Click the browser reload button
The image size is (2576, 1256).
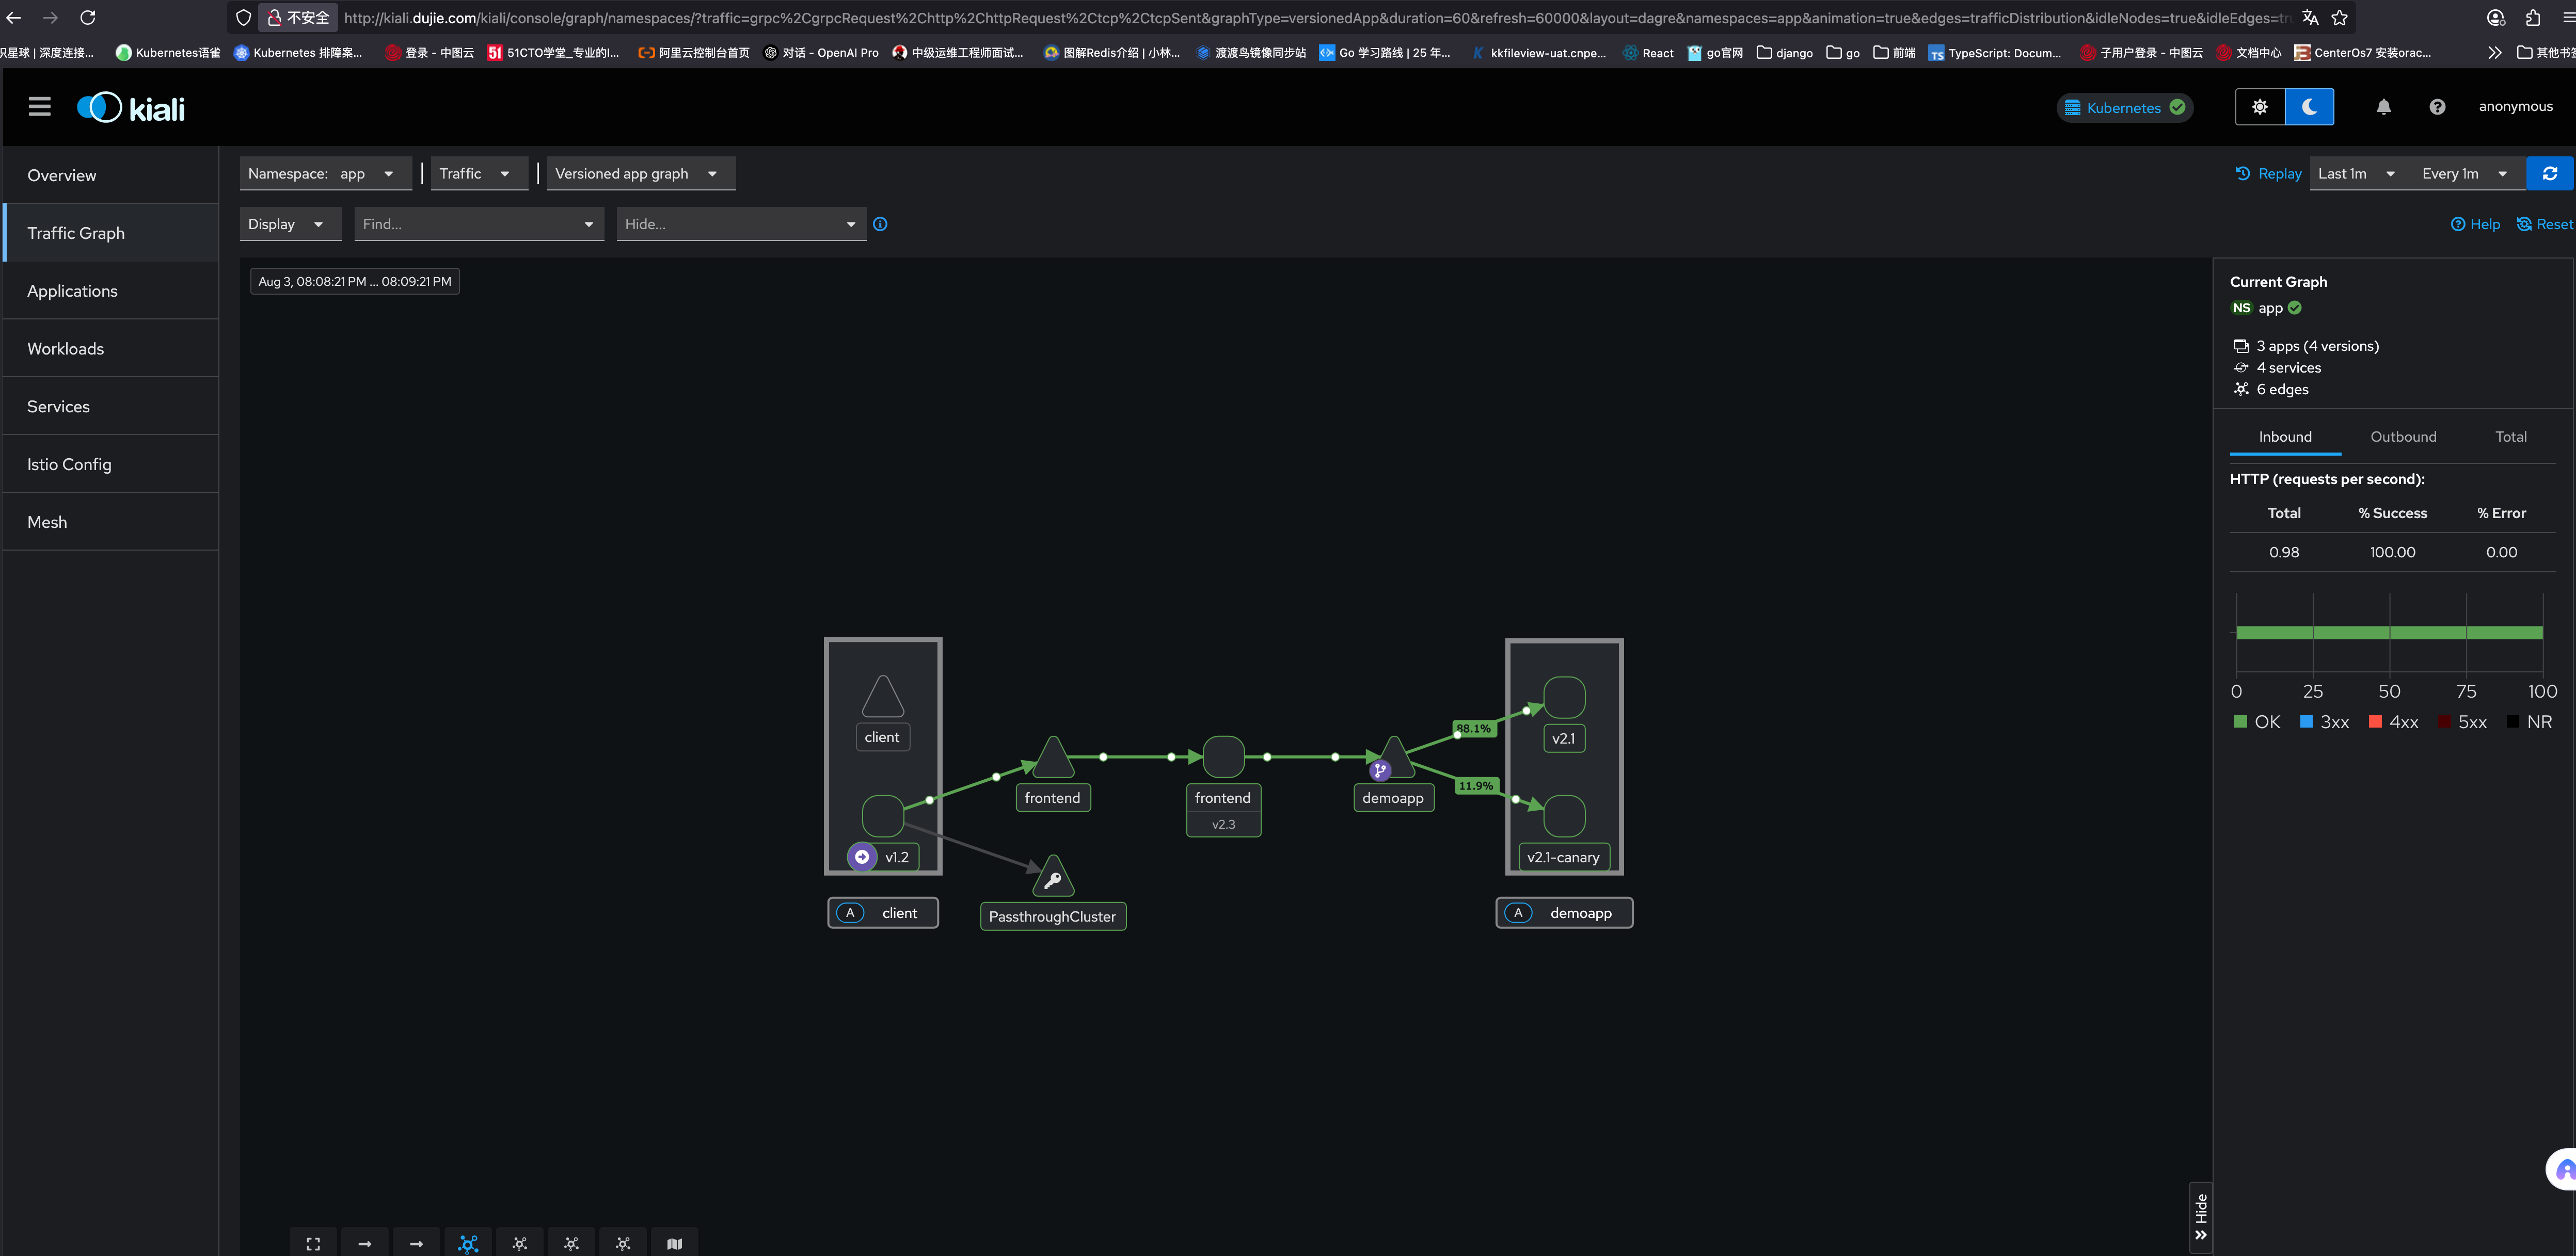tap(88, 17)
